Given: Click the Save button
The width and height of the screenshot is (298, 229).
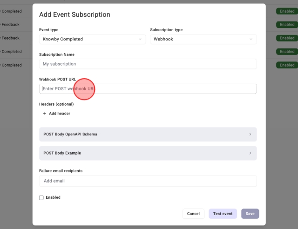Looking at the screenshot, I should 250,214.
